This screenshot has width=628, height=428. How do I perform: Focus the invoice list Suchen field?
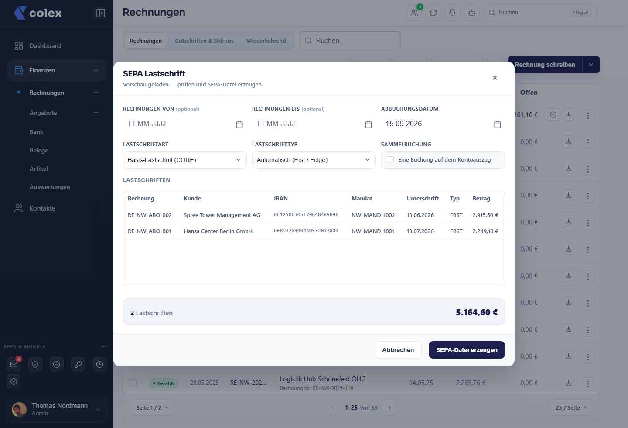(350, 41)
